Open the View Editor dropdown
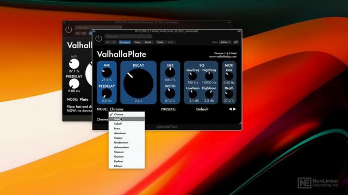 225,42
